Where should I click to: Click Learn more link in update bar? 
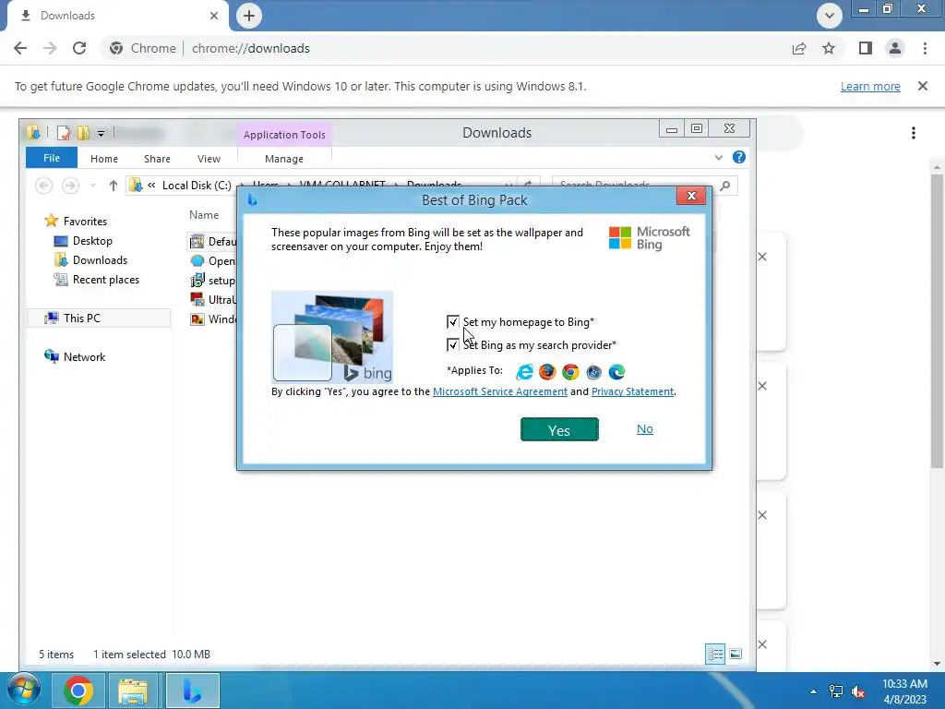pyautogui.click(x=870, y=86)
